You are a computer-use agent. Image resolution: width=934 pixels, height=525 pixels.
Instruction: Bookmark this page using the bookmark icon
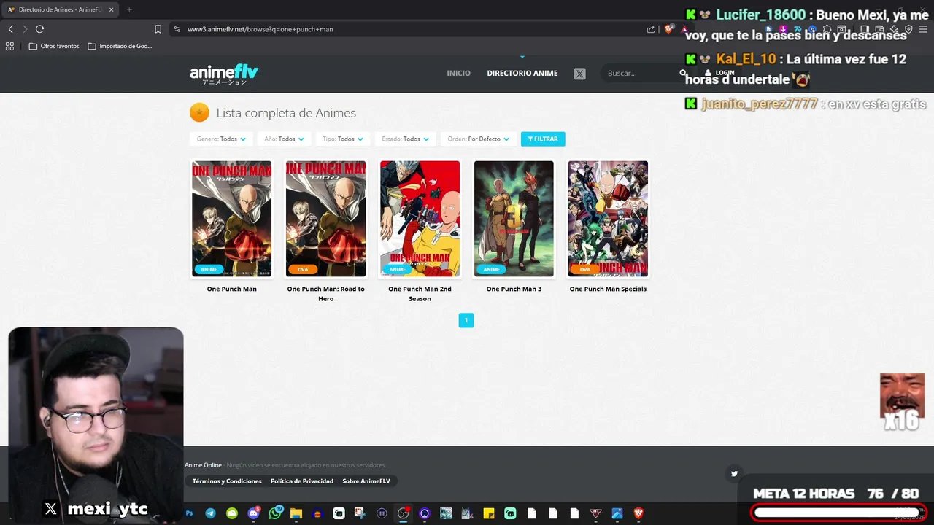point(158,29)
